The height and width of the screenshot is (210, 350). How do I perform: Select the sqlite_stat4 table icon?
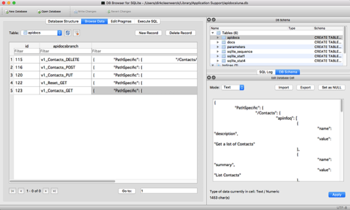click(x=223, y=60)
